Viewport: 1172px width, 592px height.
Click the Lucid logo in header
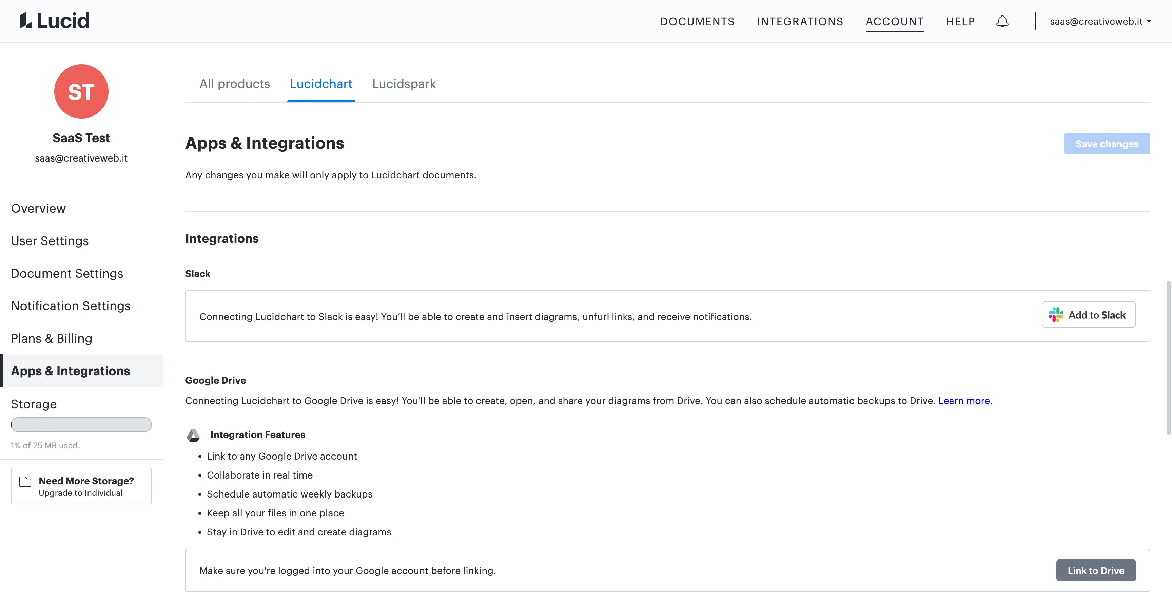click(x=55, y=21)
